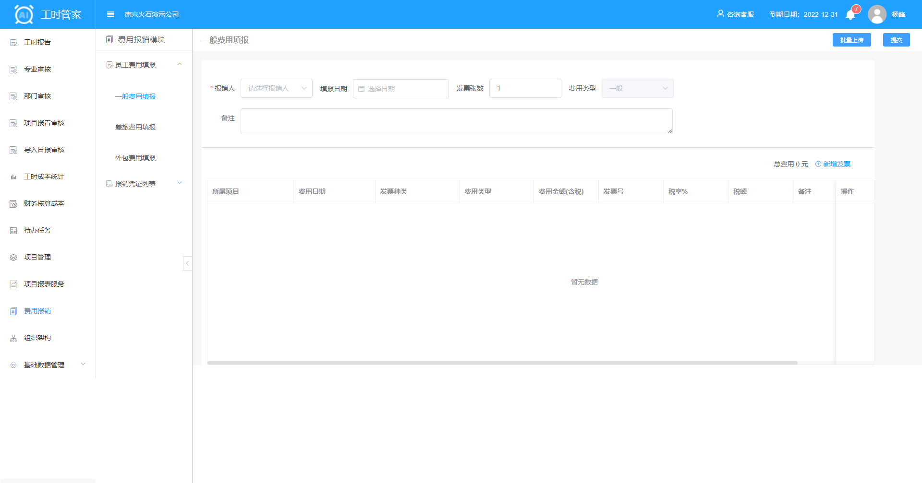
Task: Go to 待办任务 in sidebar
Action: [x=37, y=231]
